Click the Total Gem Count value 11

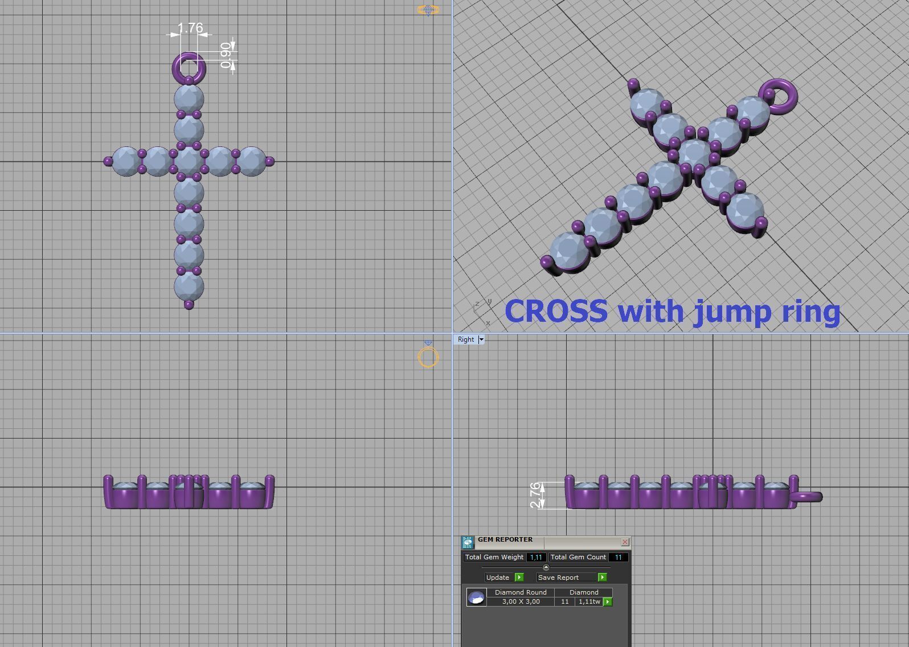[618, 557]
